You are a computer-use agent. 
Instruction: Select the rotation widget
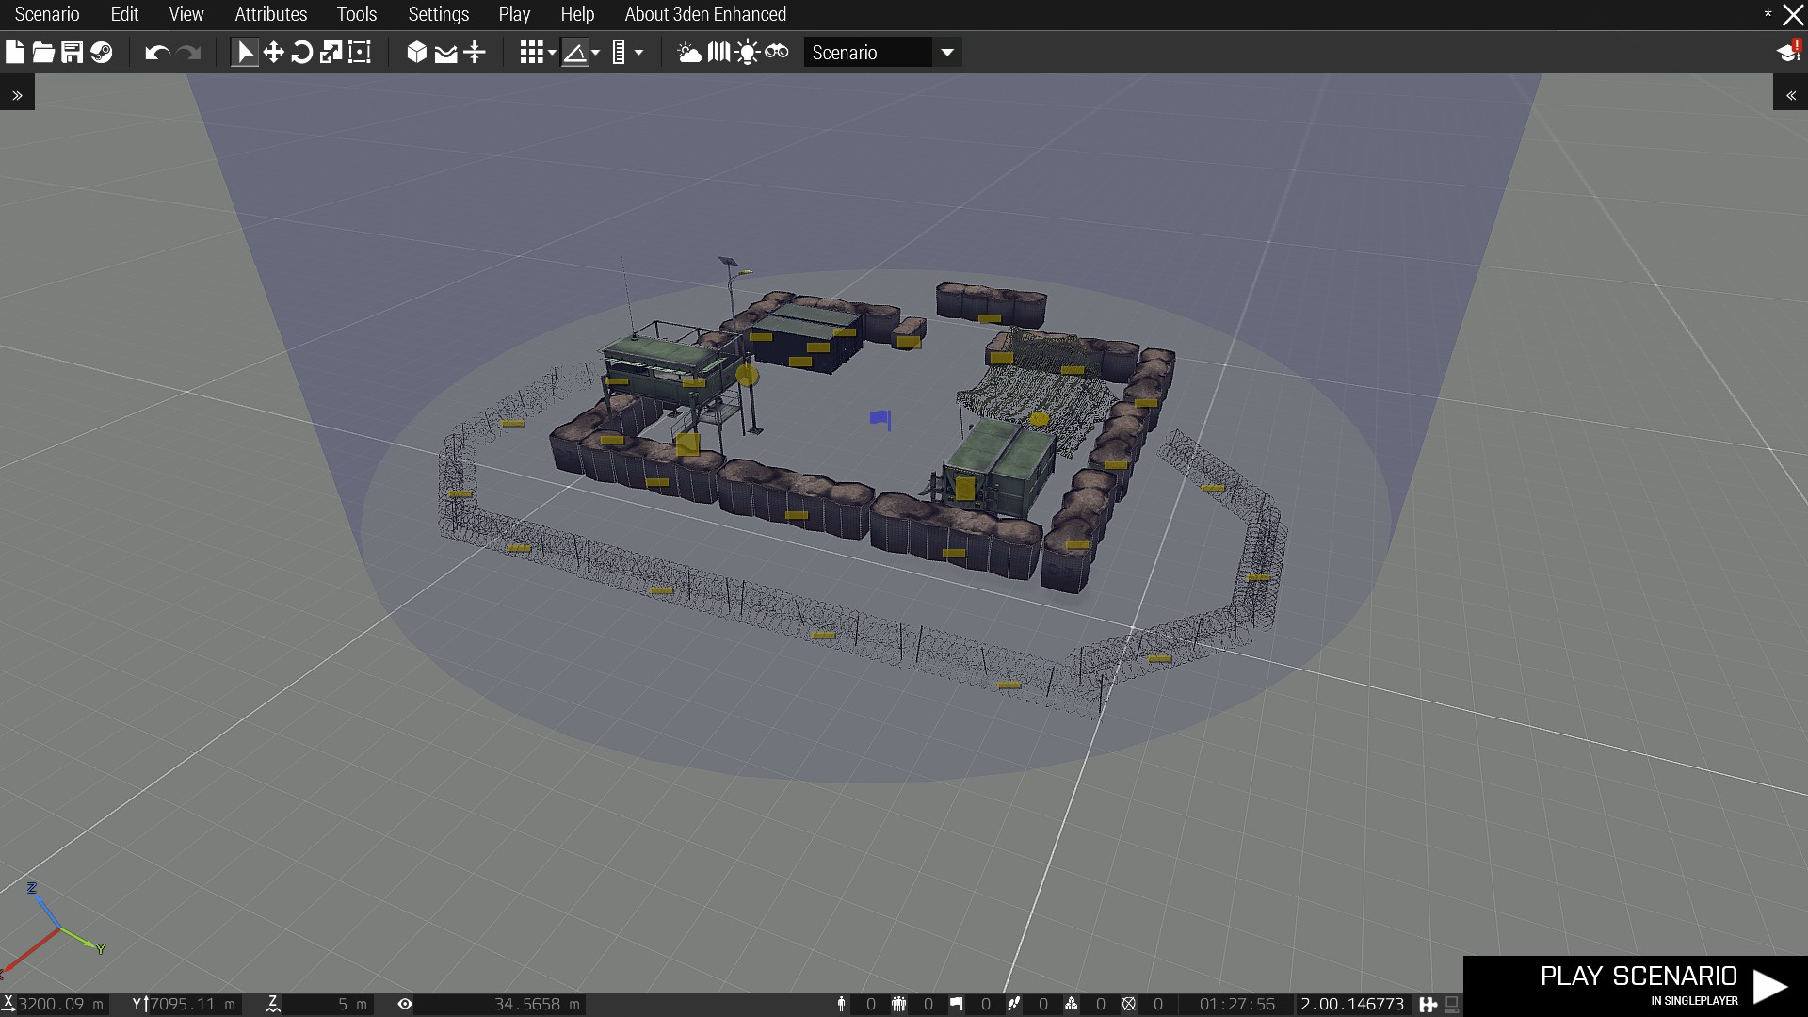coord(302,53)
